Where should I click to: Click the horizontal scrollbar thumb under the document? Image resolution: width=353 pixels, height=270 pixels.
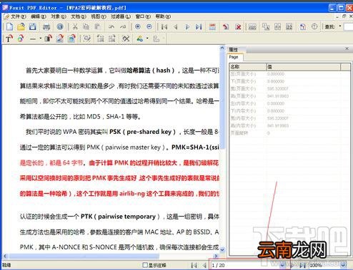coord(84,256)
